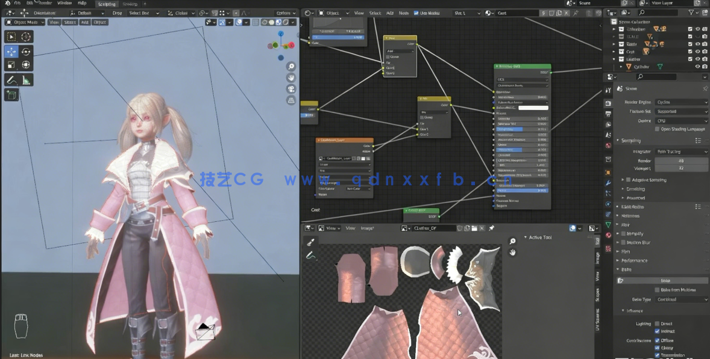Click the zoom magnifier icon beside the viewport
The width and height of the screenshot is (710, 359).
[291, 66]
